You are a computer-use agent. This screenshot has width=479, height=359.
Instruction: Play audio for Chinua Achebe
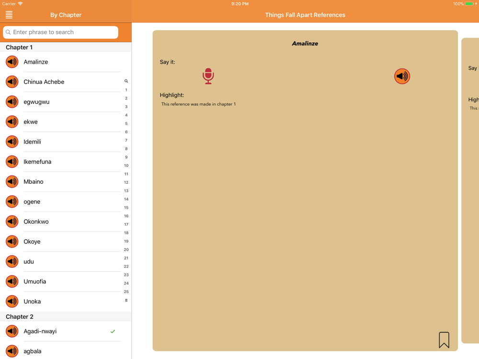[x=12, y=82]
